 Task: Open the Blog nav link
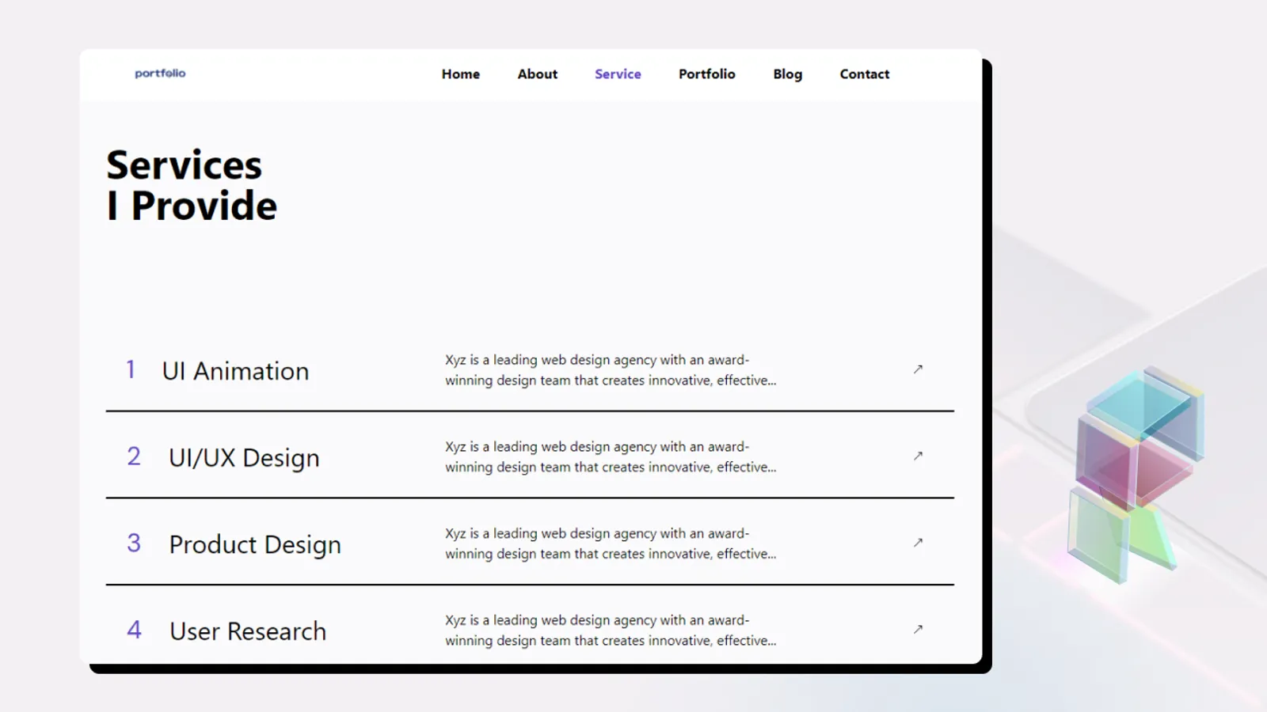(787, 74)
